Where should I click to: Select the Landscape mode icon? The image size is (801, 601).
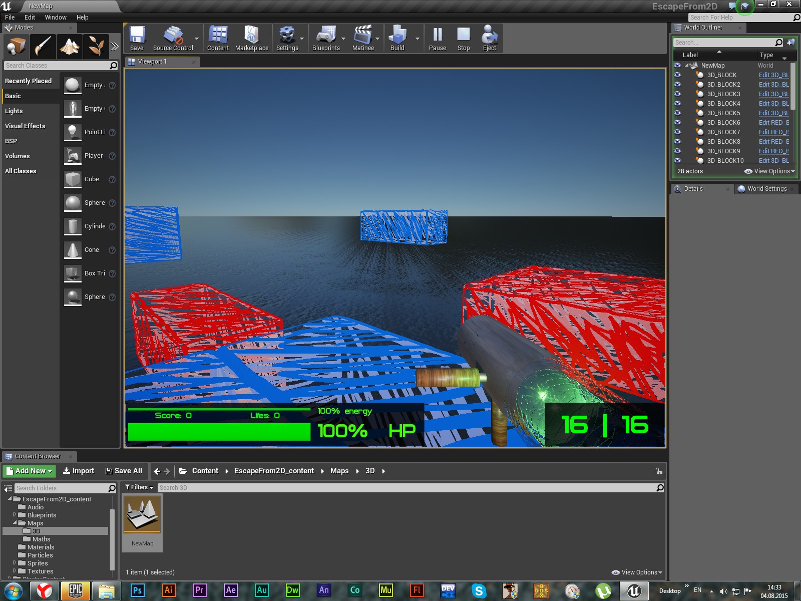(x=70, y=47)
